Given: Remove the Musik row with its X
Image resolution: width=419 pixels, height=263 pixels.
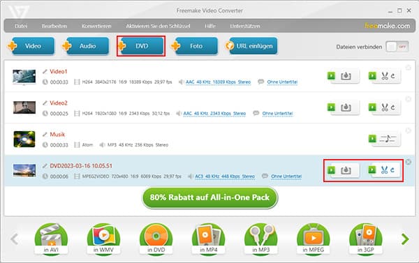Looking at the screenshot, I should 408,130.
